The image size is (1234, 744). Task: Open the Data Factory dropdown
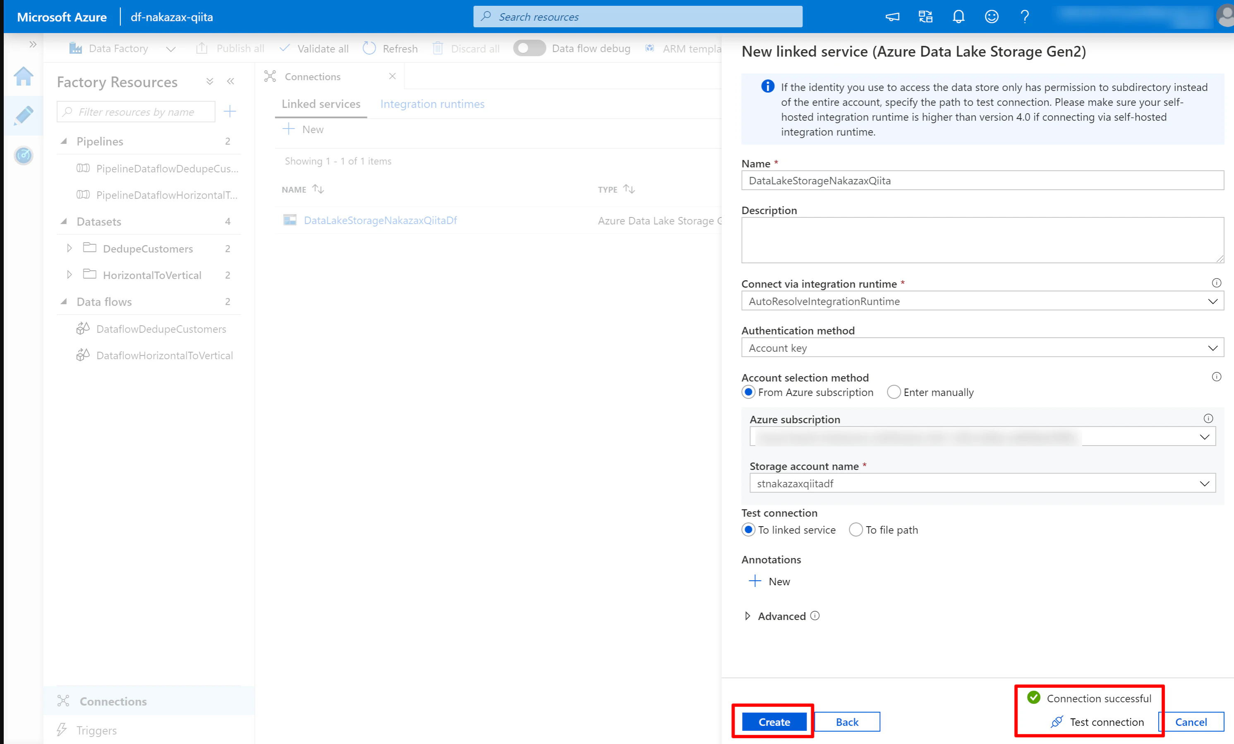pos(171,48)
